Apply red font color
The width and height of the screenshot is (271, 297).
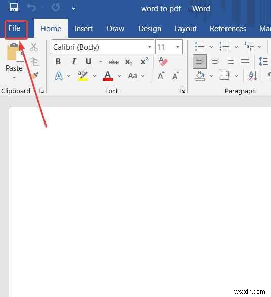point(108,76)
